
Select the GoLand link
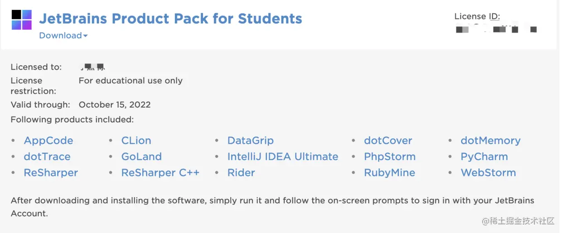tap(141, 157)
